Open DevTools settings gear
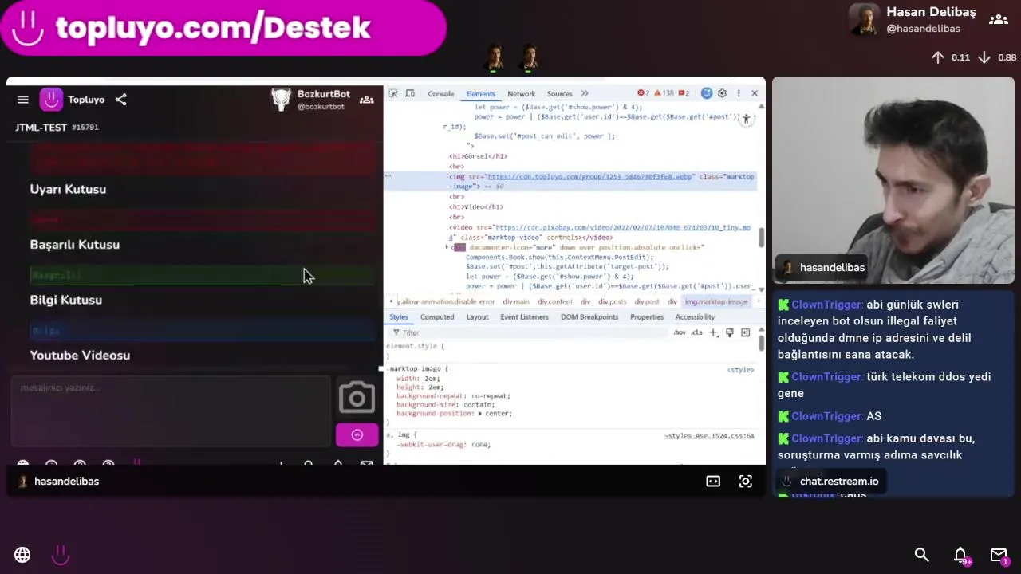Viewport: 1021px width, 574px height. point(722,93)
